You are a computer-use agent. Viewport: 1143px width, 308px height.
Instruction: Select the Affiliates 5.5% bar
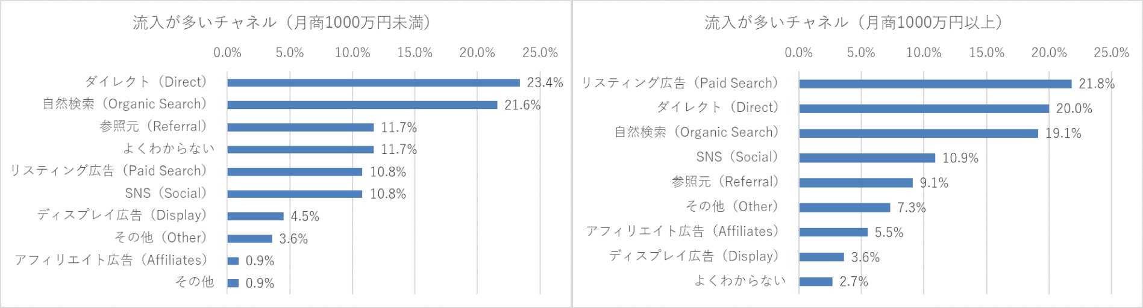(833, 232)
